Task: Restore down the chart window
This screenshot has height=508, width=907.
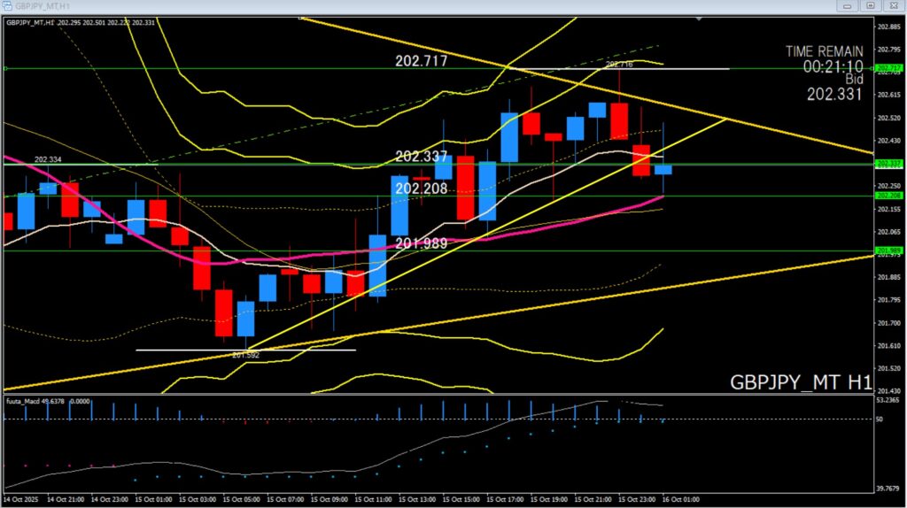Action: click(x=871, y=5)
